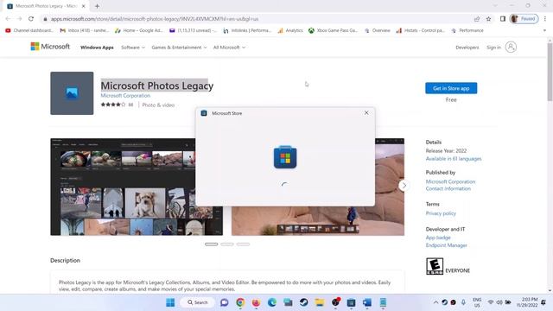The height and width of the screenshot is (311, 553).
Task: Select the second carousel page indicator
Action: 227,244
